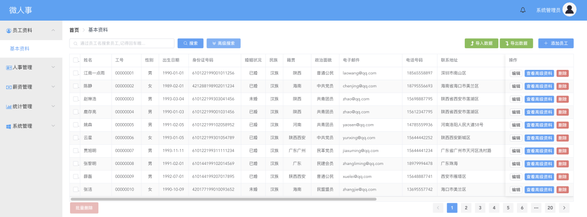Screen dimensions: 587x217
Task: Check the row for 赵琳浩
Action: pyautogui.click(x=76, y=99)
